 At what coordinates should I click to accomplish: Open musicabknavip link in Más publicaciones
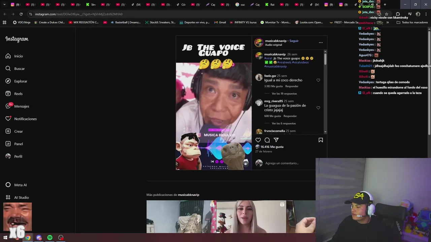(x=189, y=195)
